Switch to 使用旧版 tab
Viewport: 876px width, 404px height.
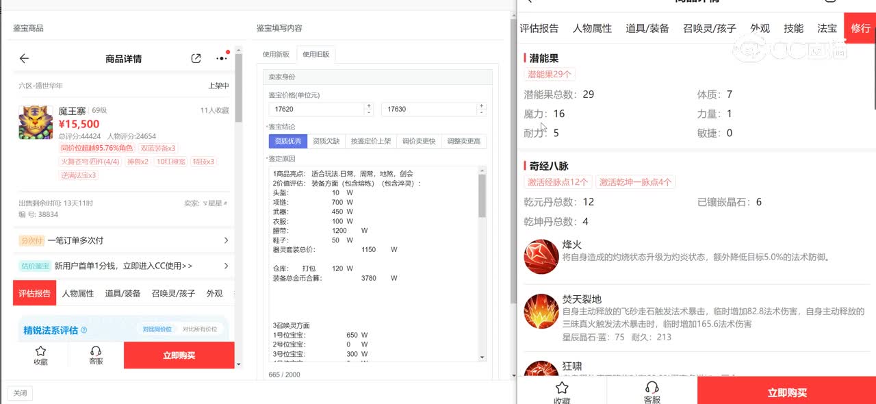tap(316, 55)
